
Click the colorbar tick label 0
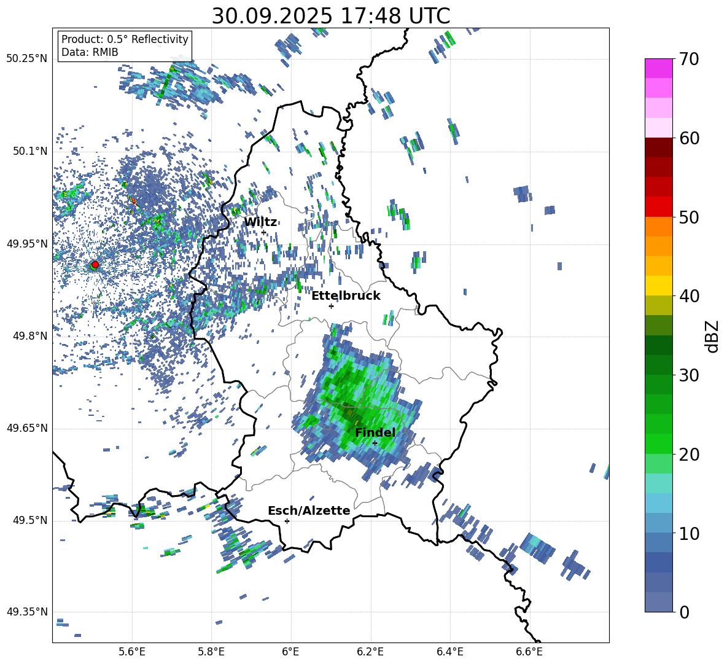point(684,612)
